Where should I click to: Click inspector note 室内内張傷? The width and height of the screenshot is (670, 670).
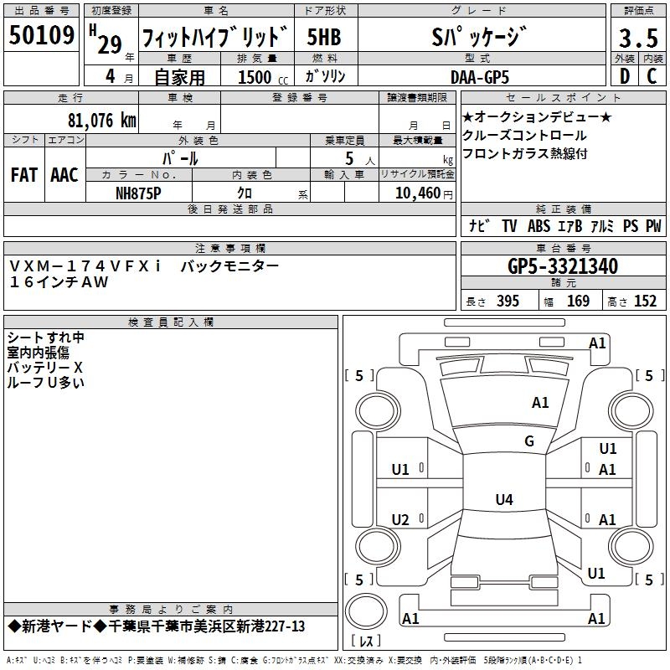click(x=38, y=353)
